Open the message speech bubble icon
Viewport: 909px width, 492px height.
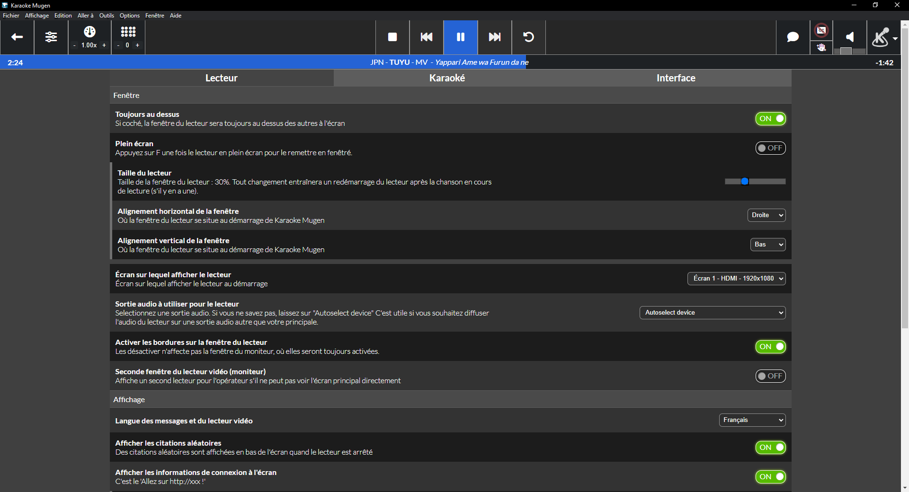pyautogui.click(x=793, y=37)
